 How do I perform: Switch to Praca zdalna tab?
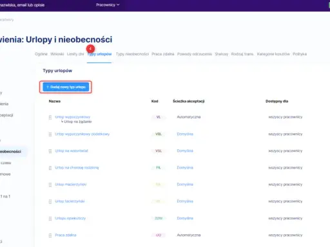[163, 54]
